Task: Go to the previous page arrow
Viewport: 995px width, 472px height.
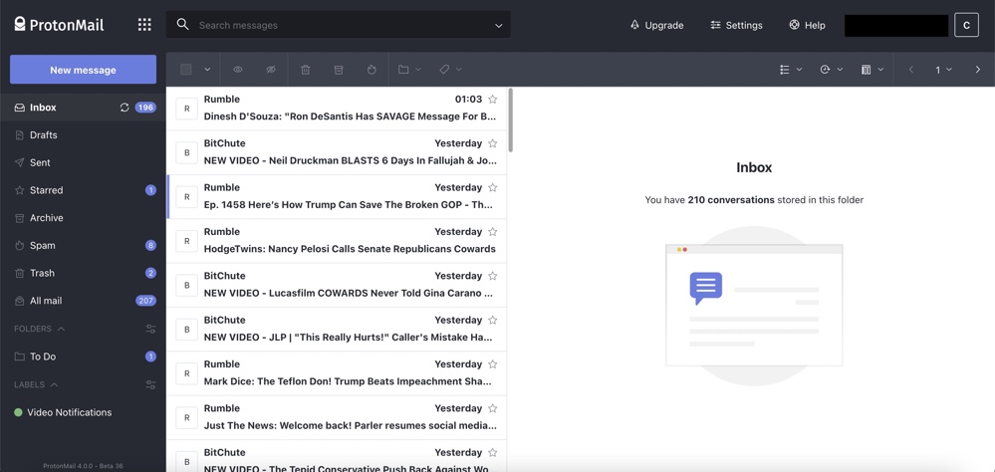Action: click(x=911, y=70)
